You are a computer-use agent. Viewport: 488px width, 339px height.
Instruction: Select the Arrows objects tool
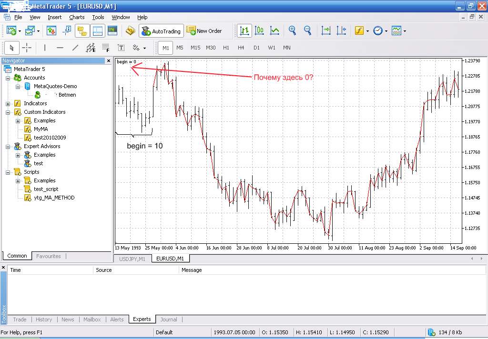136,48
